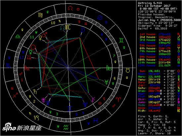Click the red Leo glyph in the outer zodiac ring
The height and width of the screenshot is (136, 182).
coord(70,8)
